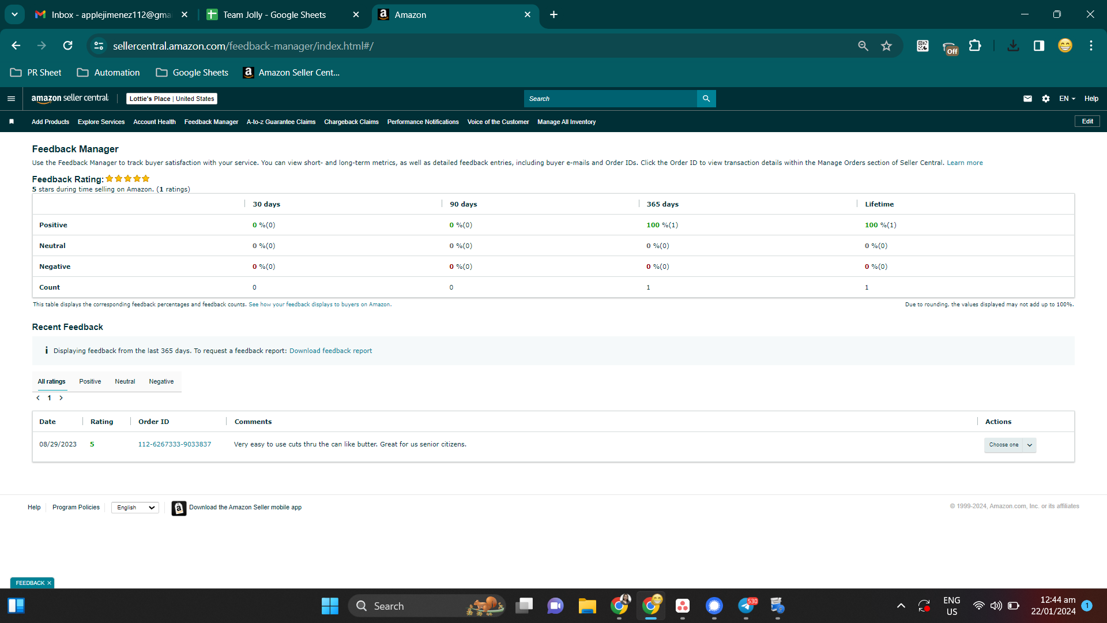The width and height of the screenshot is (1107, 623).
Task: Click the bookmark flag icon in navigation bar
Action: (12, 122)
